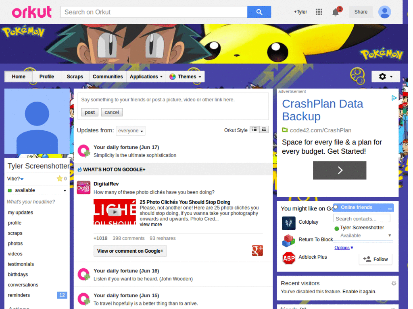
Task: Follow Adblock Plus
Action: tap(375, 259)
